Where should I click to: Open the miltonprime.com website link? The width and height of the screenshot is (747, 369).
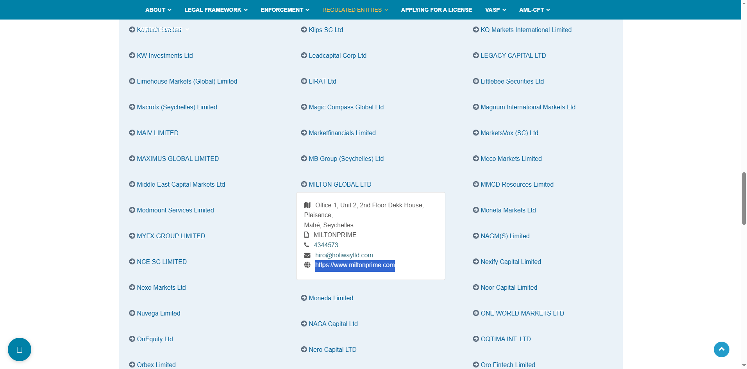point(355,265)
